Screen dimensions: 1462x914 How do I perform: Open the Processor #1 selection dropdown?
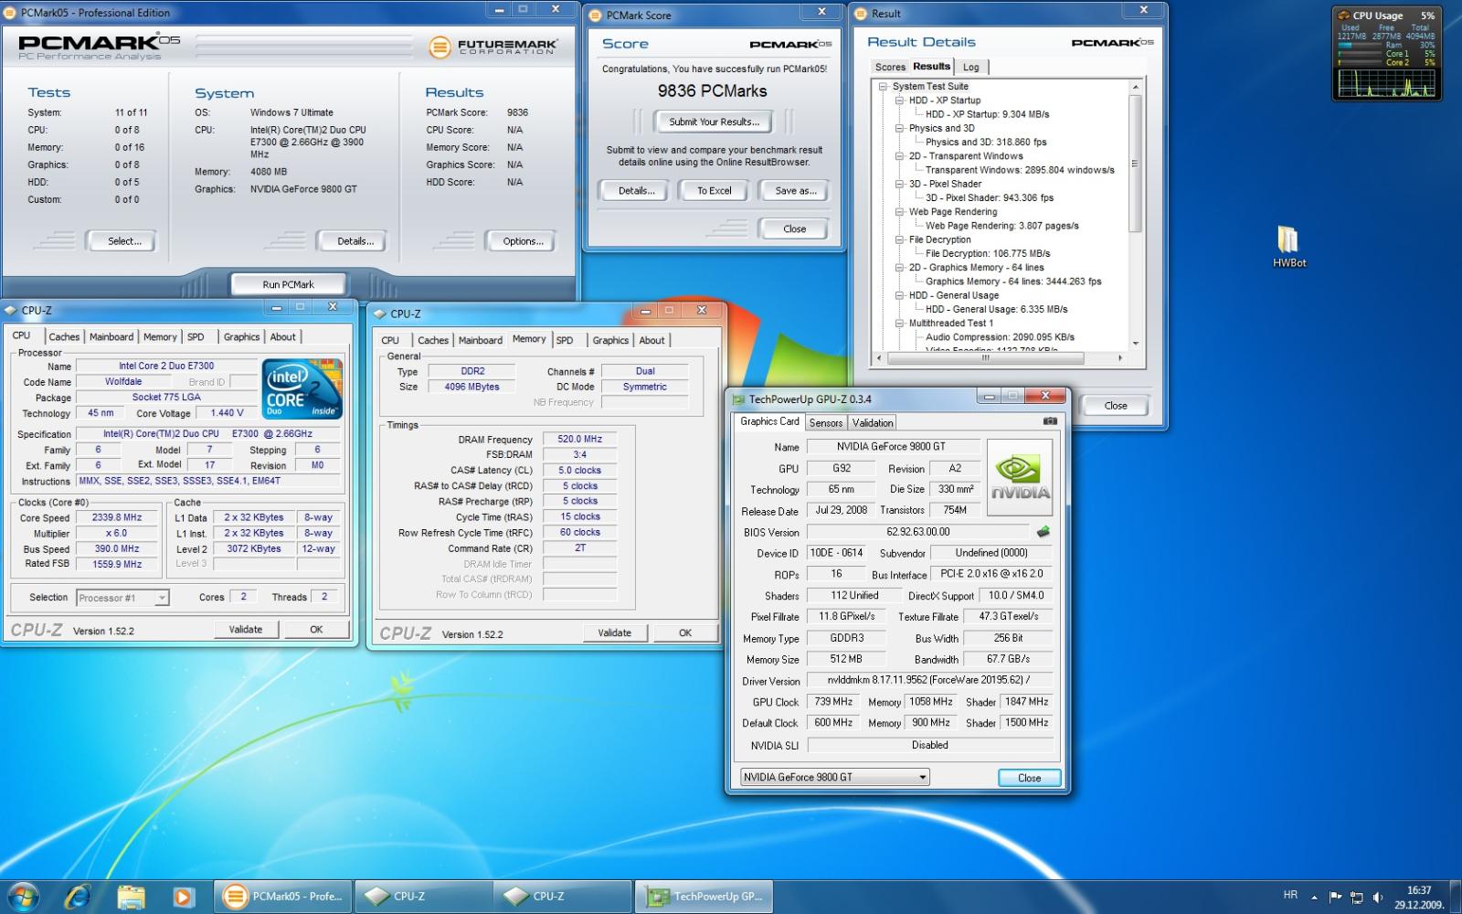[x=122, y=598]
